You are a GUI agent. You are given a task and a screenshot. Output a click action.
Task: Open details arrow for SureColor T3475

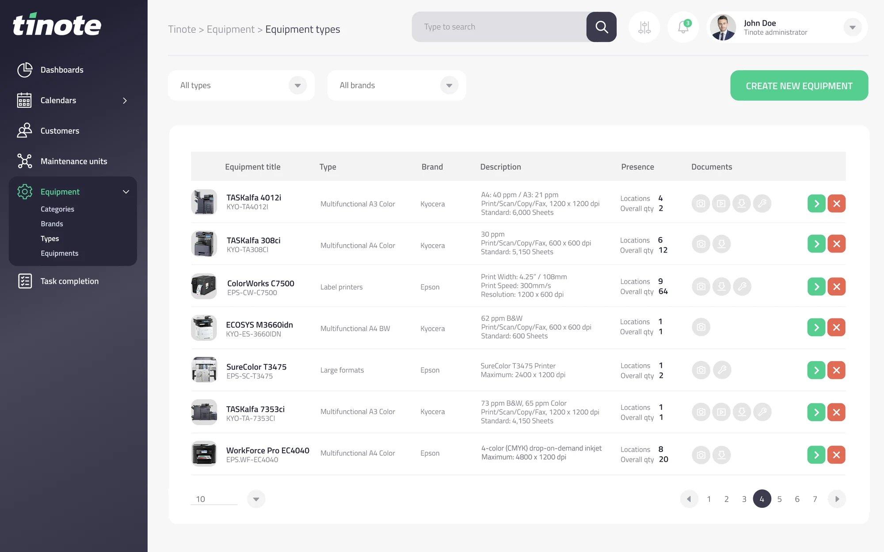(816, 370)
